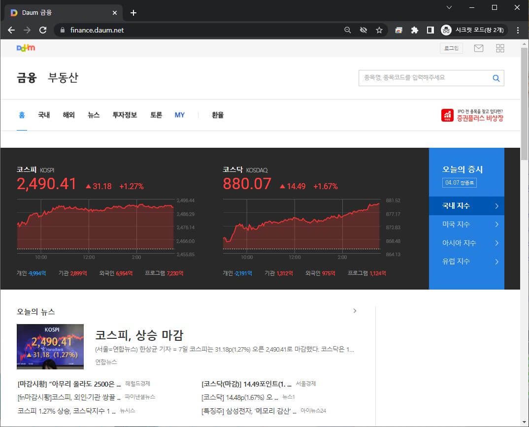Viewport: 529px width, 427px height.
Task: Click KOSPI 외국인 6,954억 value
Action: [124, 273]
